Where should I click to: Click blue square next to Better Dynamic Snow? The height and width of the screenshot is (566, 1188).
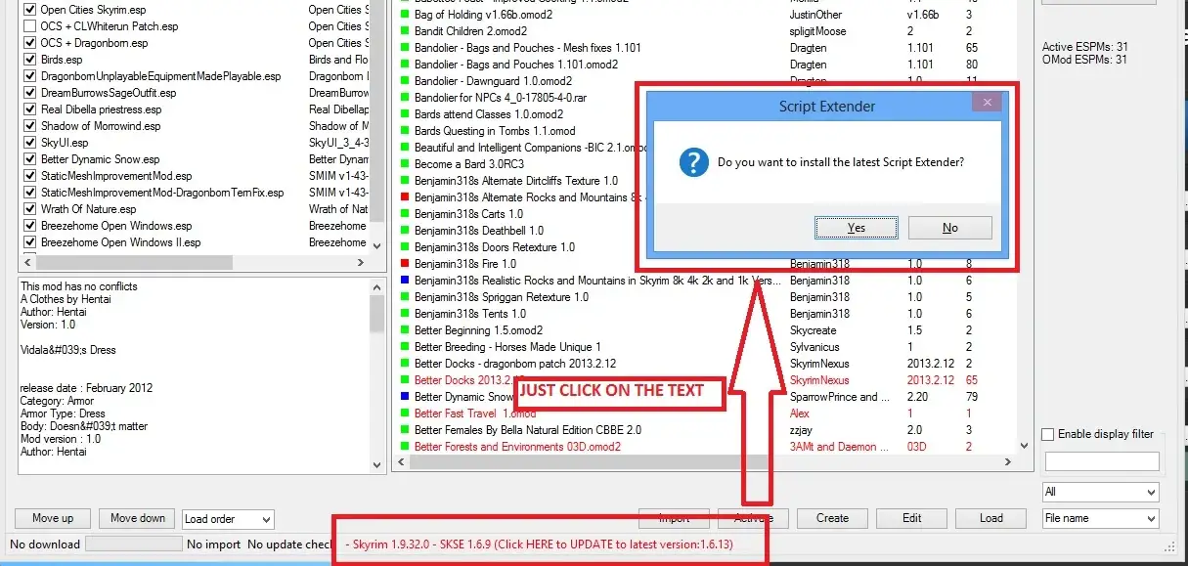(x=405, y=397)
